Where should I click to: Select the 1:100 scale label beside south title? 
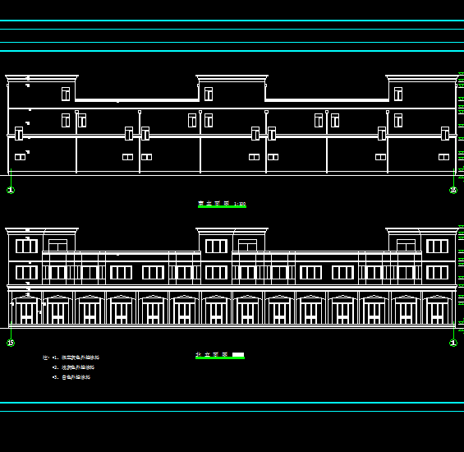pyautogui.click(x=240, y=204)
